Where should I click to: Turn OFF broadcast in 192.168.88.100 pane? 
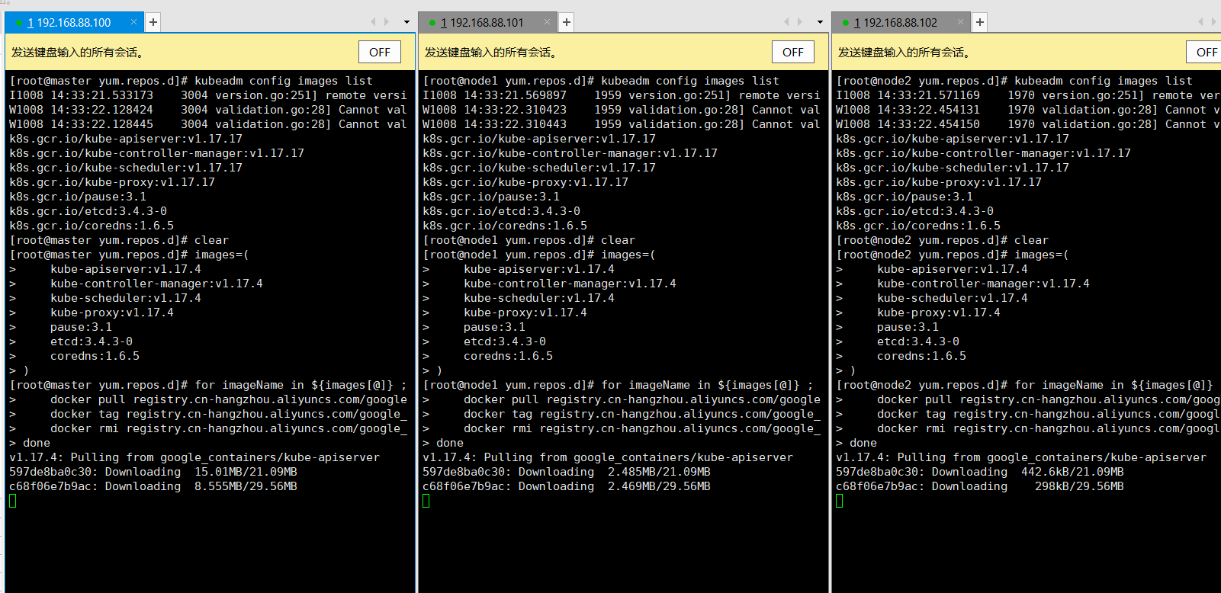tap(380, 52)
